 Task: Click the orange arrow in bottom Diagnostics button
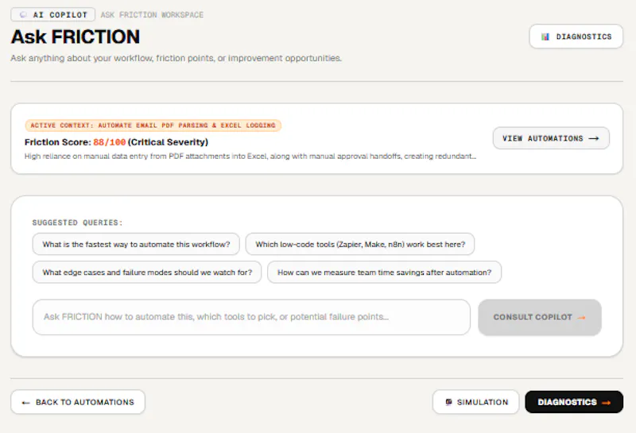607,402
